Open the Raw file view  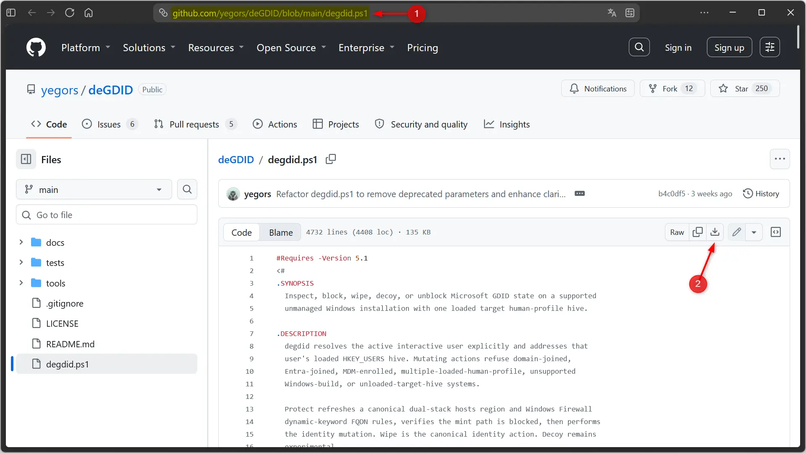[677, 232]
